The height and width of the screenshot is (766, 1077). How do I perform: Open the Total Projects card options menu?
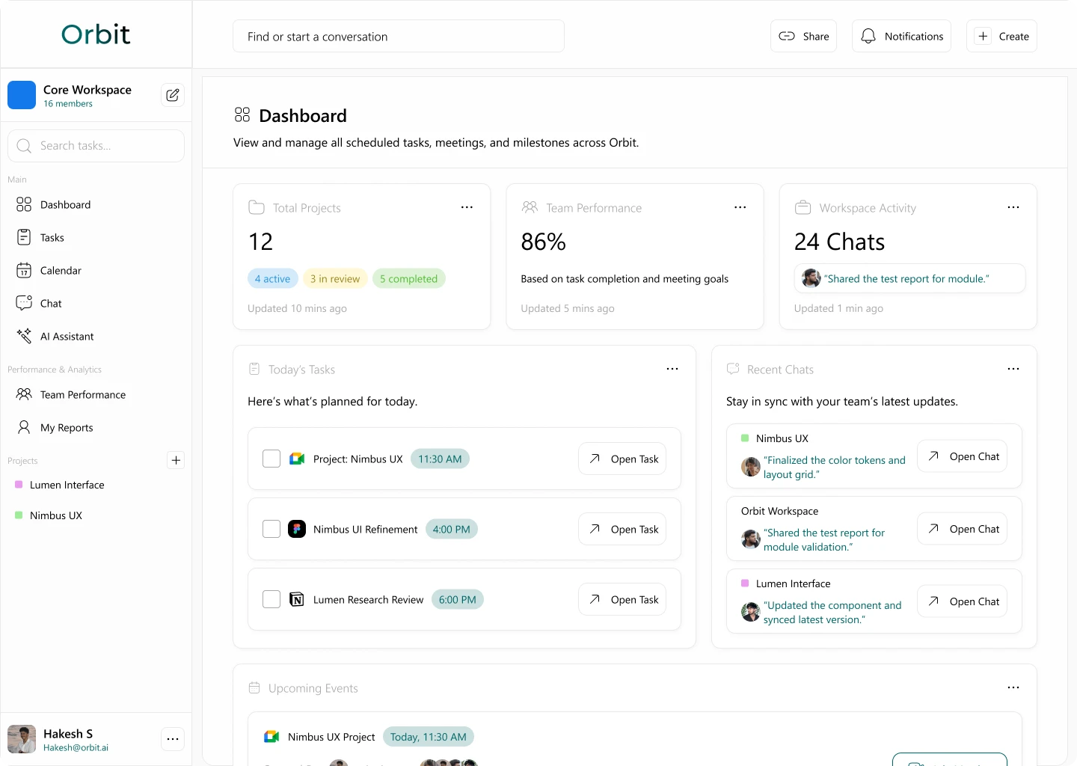467,207
